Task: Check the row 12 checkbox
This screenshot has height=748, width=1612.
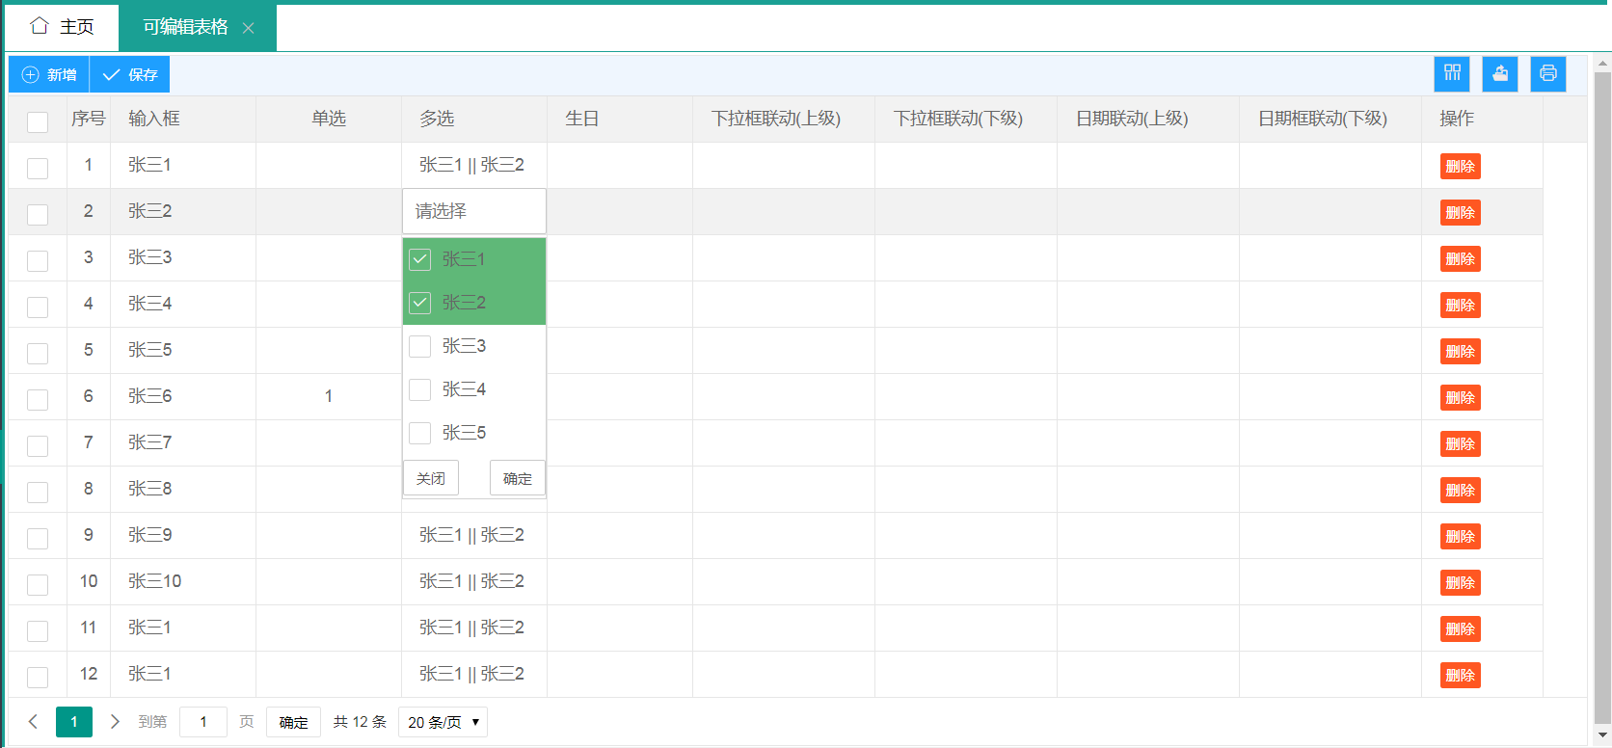Action: point(38,677)
